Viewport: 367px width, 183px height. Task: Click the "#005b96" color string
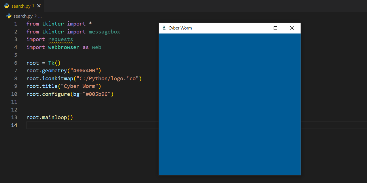coord(97,94)
